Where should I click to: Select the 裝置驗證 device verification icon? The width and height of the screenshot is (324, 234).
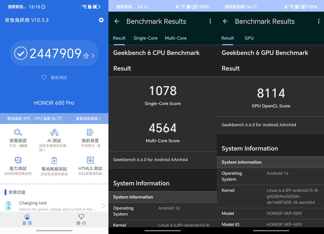18,136
